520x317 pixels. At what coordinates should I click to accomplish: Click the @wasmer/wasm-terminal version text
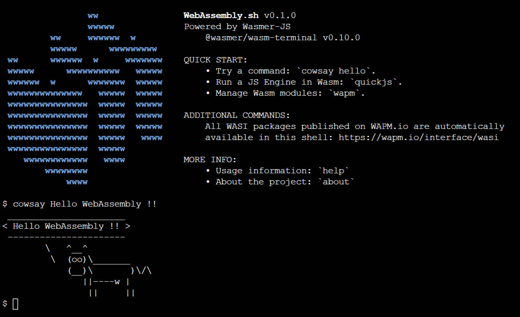pos(283,38)
